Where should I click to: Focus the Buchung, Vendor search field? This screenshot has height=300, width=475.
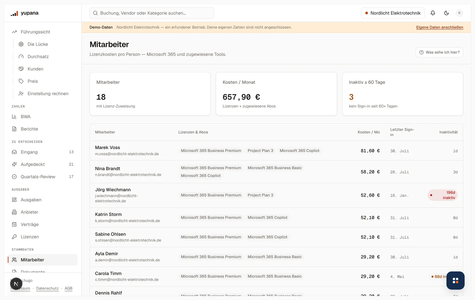pos(152,13)
